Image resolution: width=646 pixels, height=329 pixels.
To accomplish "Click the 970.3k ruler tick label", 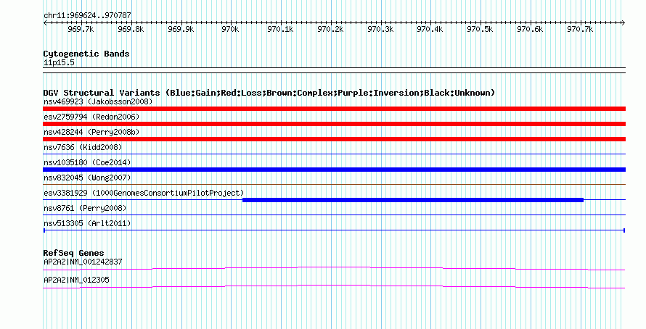I will (x=380, y=29).
